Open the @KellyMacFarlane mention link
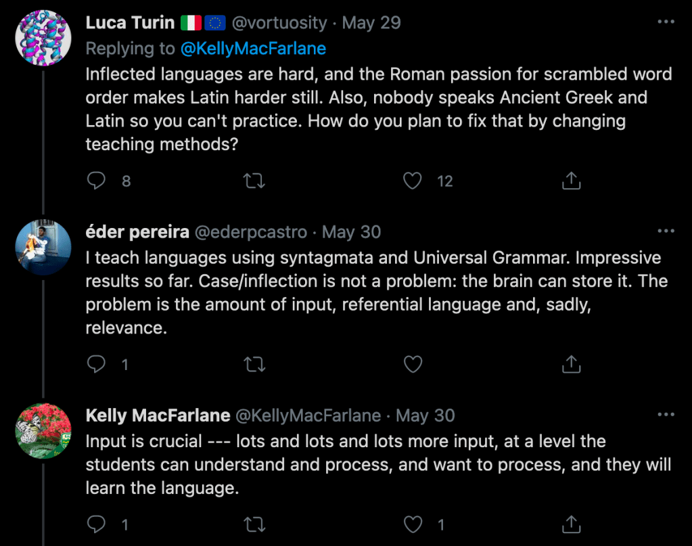This screenshot has height=546, width=692. [x=253, y=48]
